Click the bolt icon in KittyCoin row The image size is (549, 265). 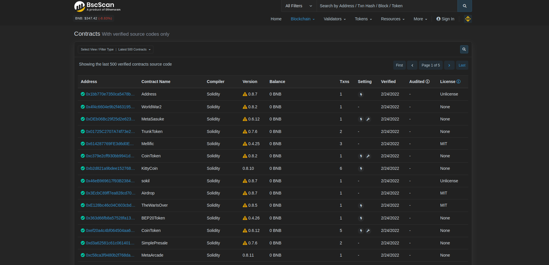point(361,169)
